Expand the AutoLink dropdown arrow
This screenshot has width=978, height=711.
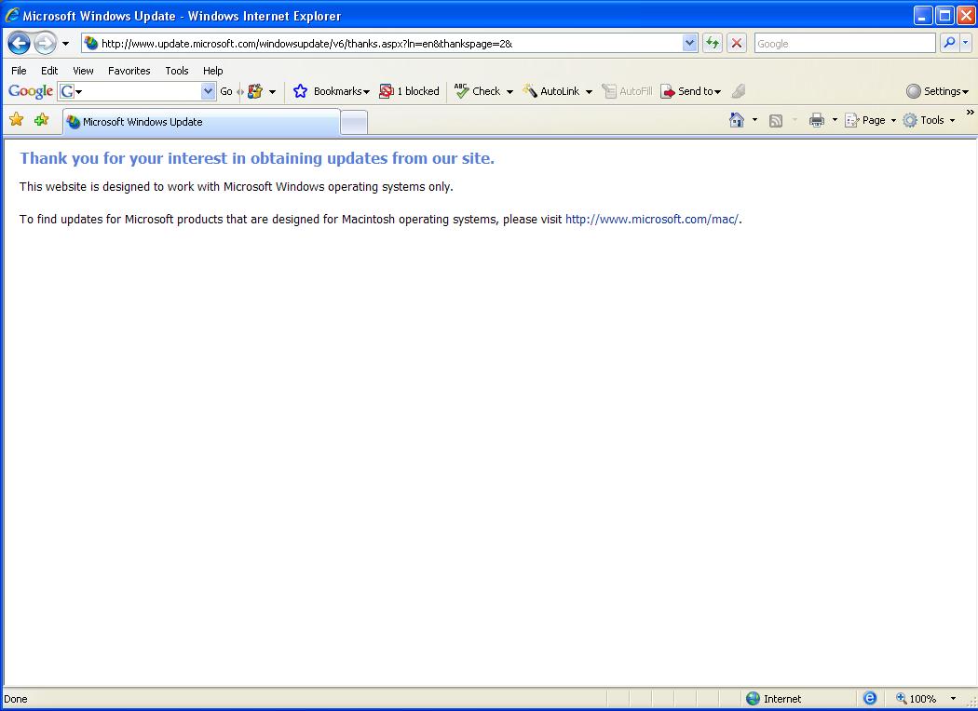click(589, 92)
